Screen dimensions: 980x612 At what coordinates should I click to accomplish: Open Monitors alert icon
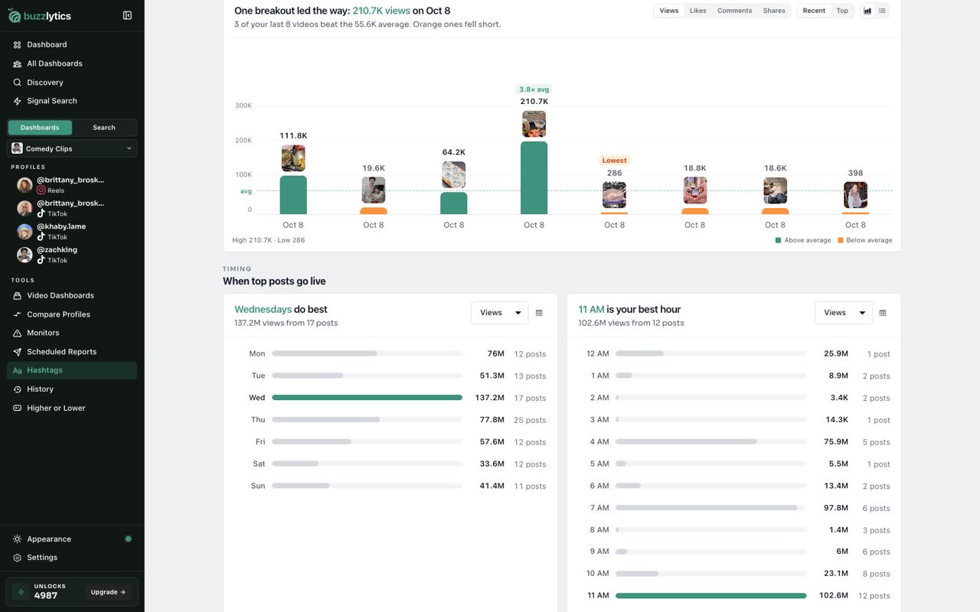coord(18,333)
